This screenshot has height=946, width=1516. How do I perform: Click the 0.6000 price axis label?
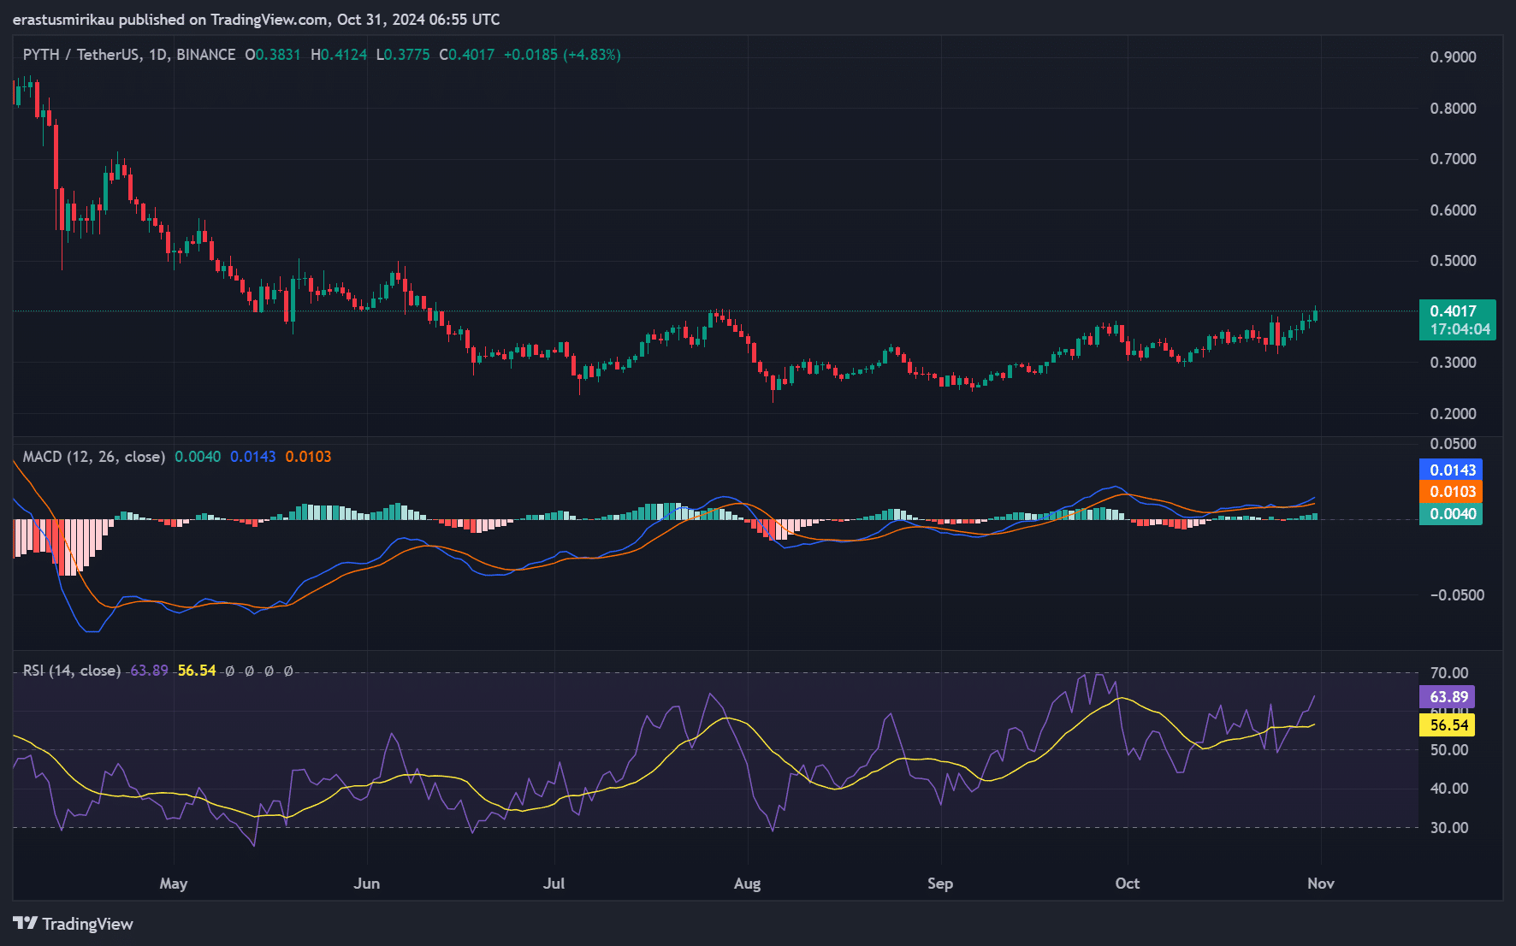[1453, 210]
